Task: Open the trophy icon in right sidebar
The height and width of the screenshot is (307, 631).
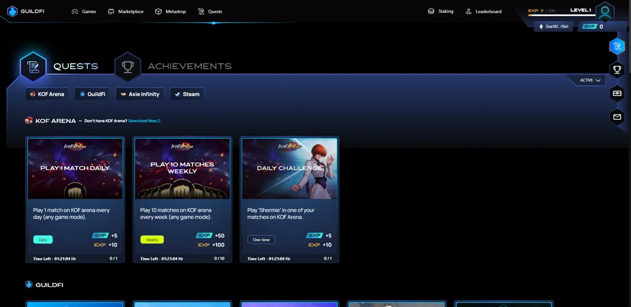Action: [x=617, y=70]
